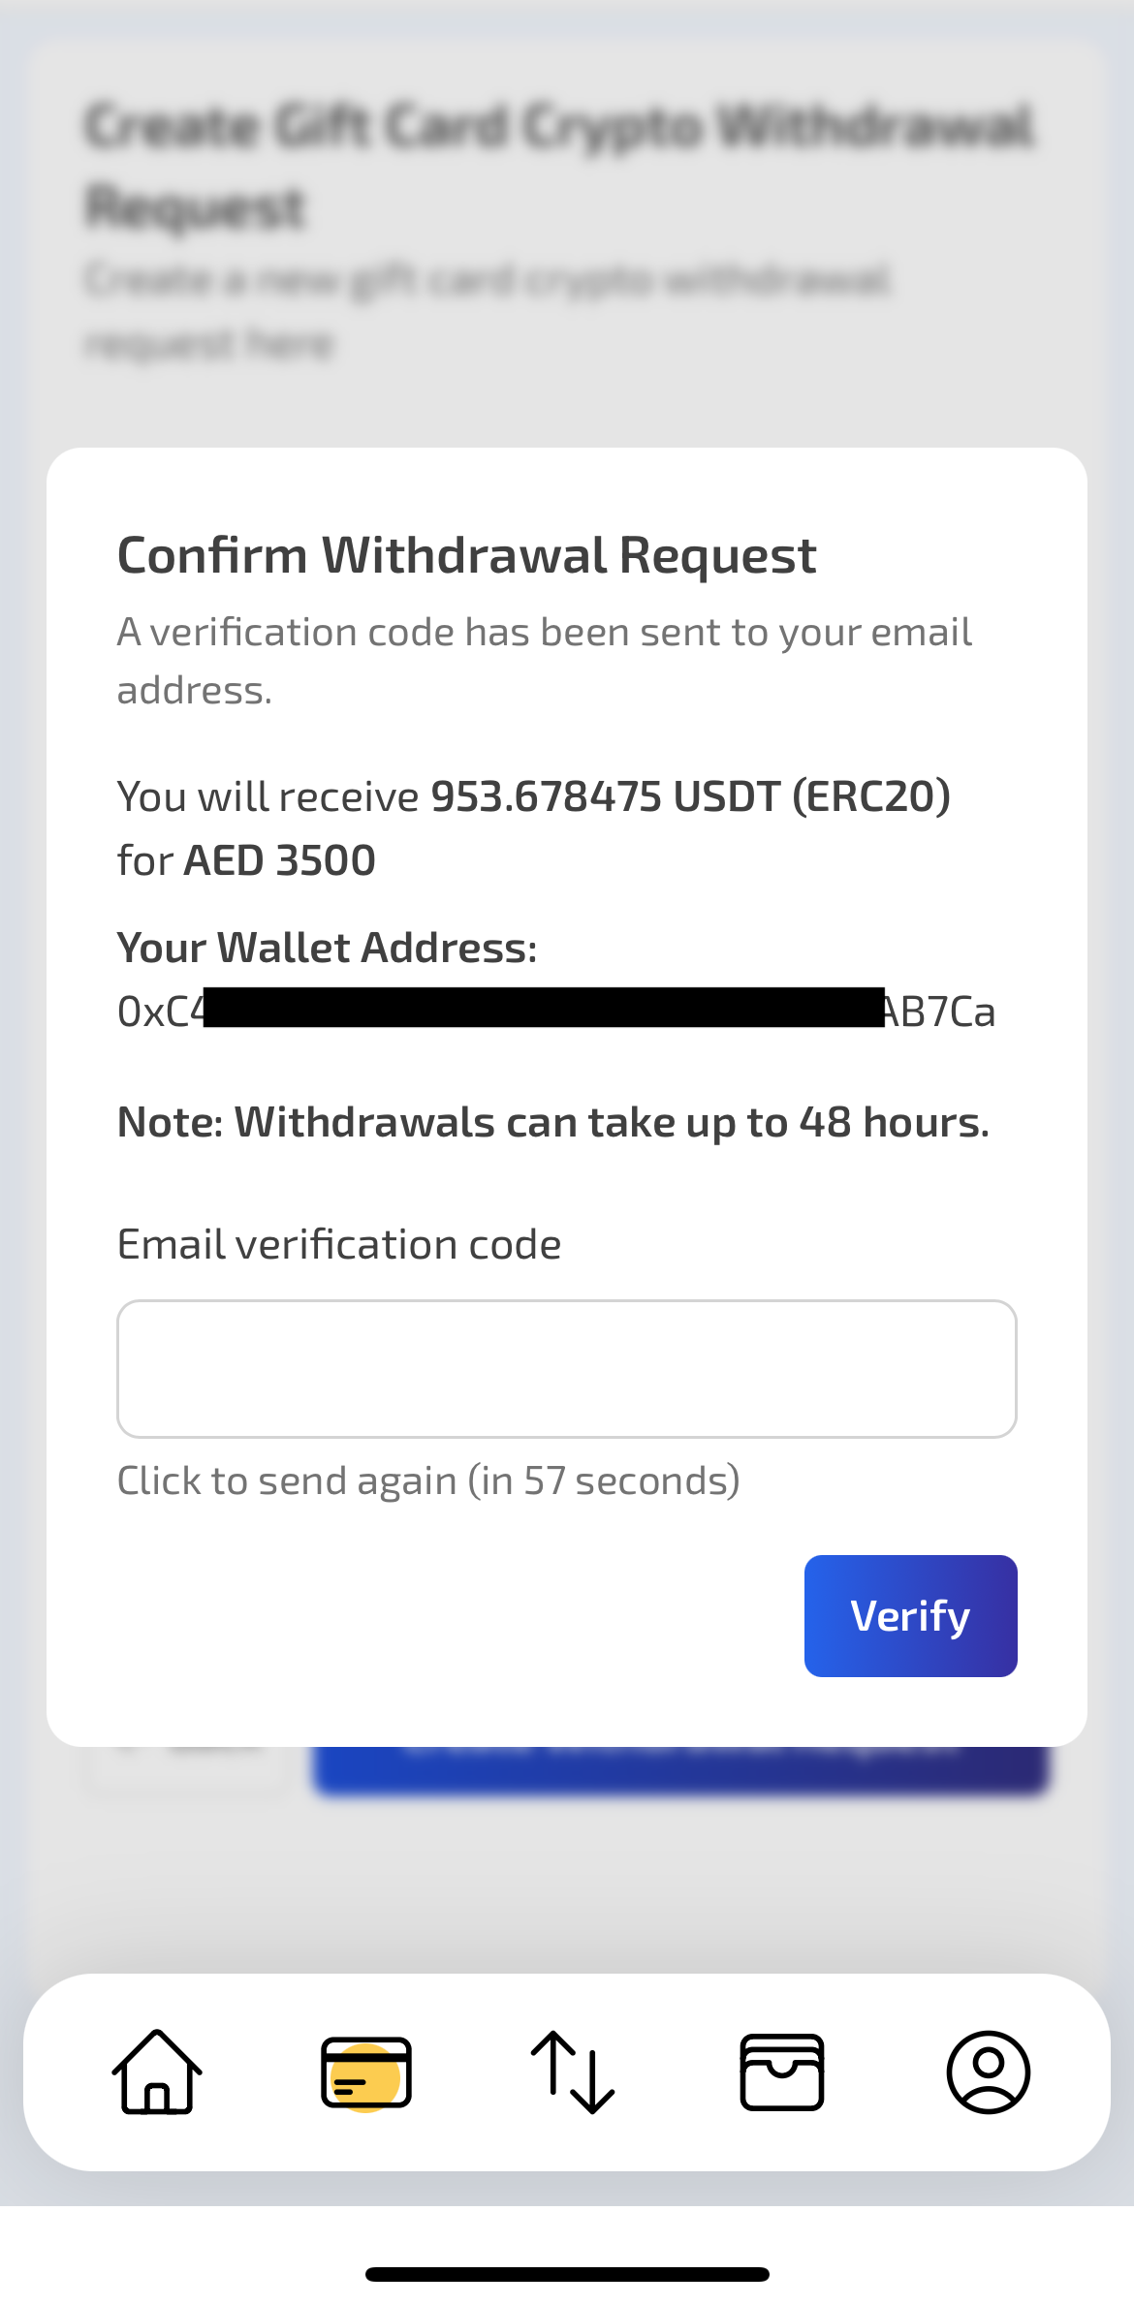Open the Wallet section from bottom bar
The height and width of the screenshot is (2305, 1134).
783,2071
